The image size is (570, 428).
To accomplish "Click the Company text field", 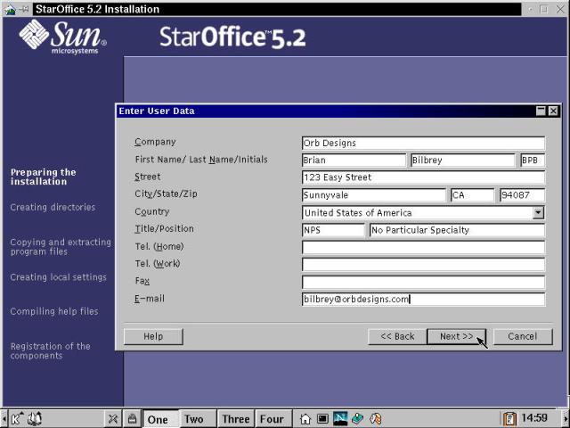I will pyautogui.click(x=423, y=143).
